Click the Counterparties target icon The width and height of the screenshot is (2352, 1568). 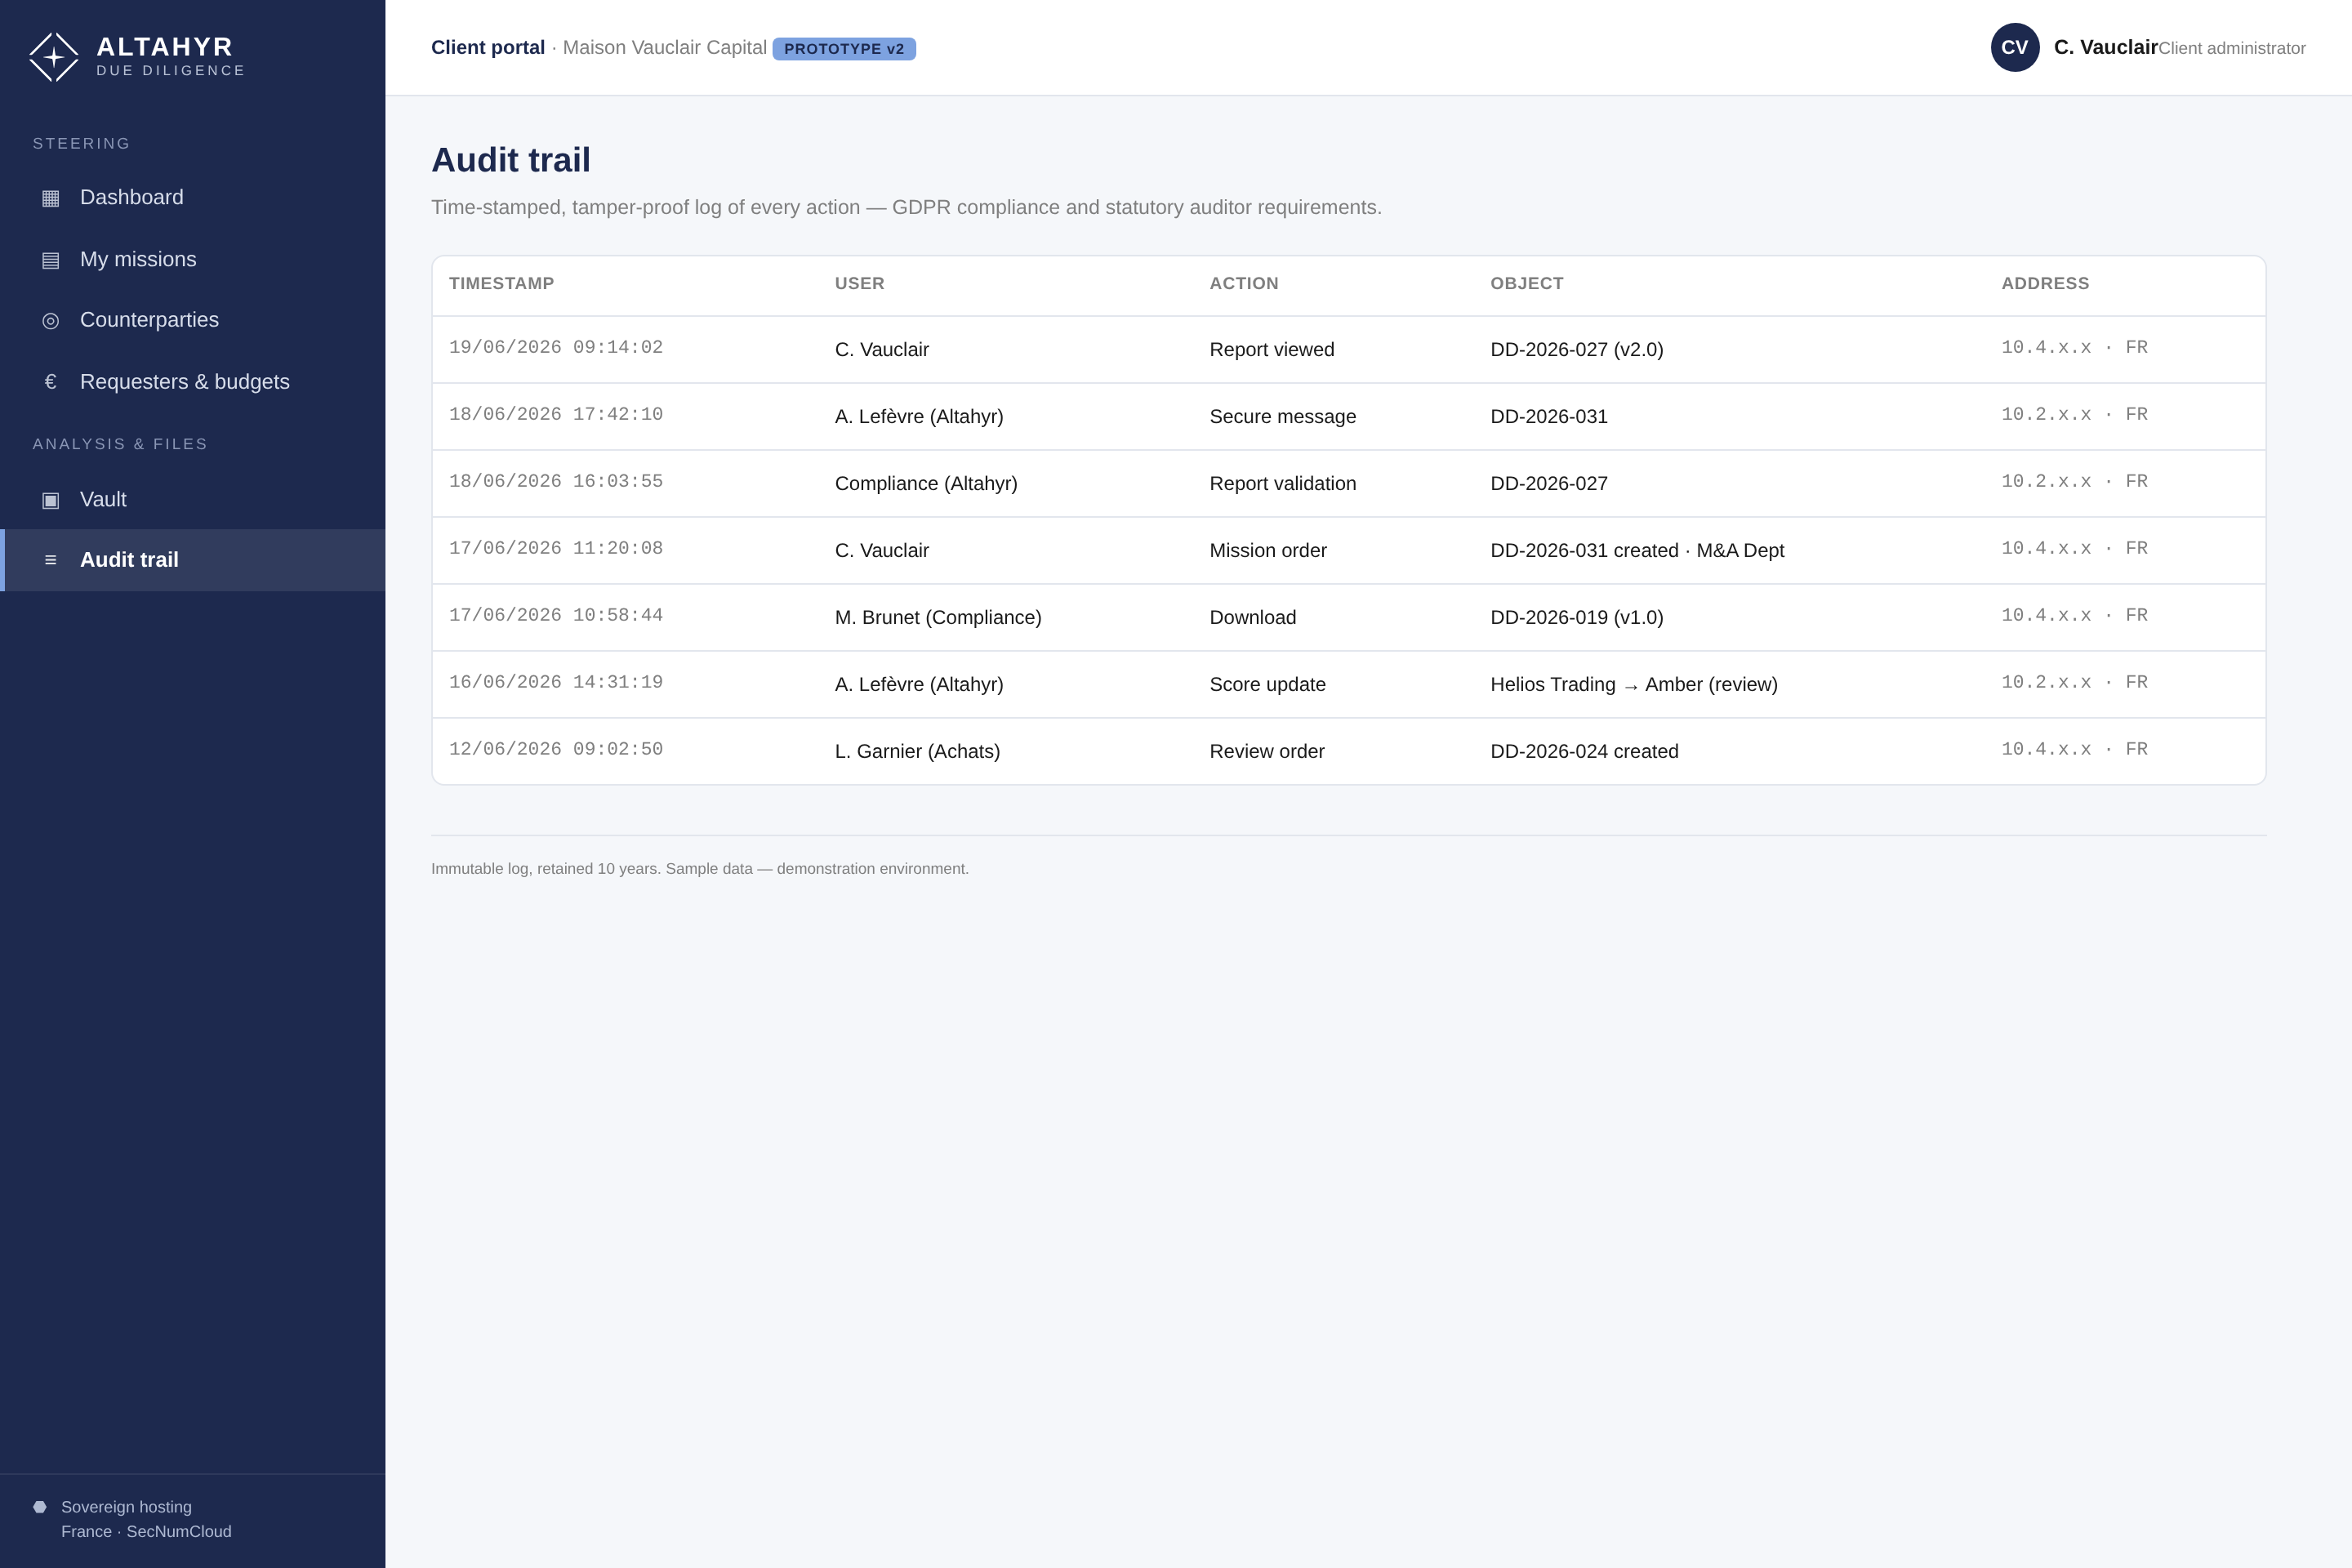pyautogui.click(x=50, y=320)
